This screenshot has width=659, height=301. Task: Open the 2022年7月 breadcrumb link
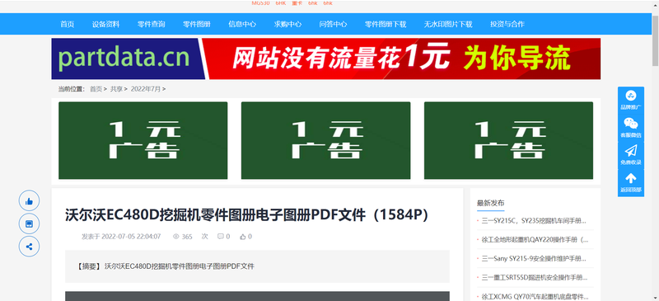click(x=146, y=89)
